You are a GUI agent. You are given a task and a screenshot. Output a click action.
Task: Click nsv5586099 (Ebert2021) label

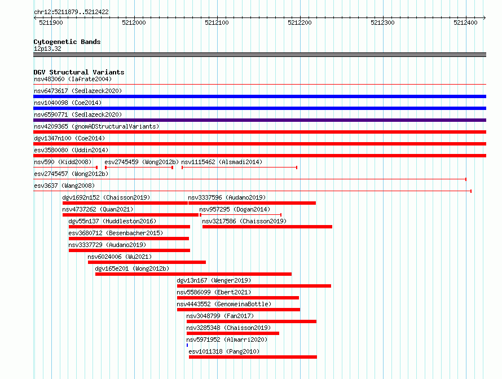coord(214,292)
